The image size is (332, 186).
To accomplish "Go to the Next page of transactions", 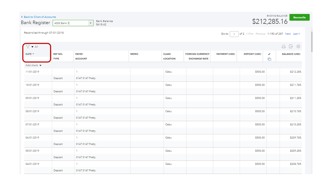I will point(288,34).
